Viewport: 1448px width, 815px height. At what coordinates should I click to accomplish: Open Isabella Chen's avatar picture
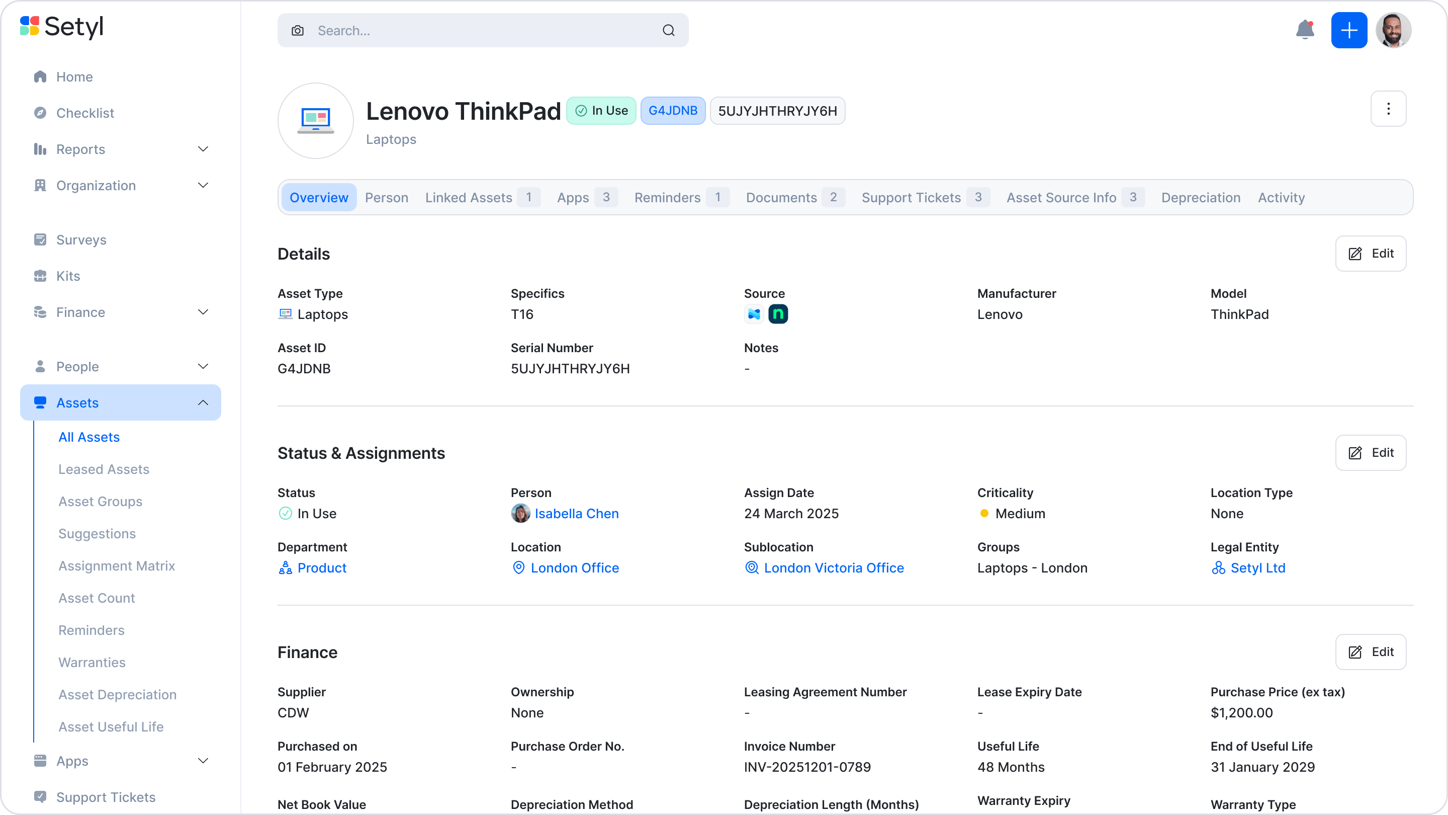[520, 513]
